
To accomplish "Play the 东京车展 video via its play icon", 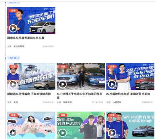I will (13, 28).
